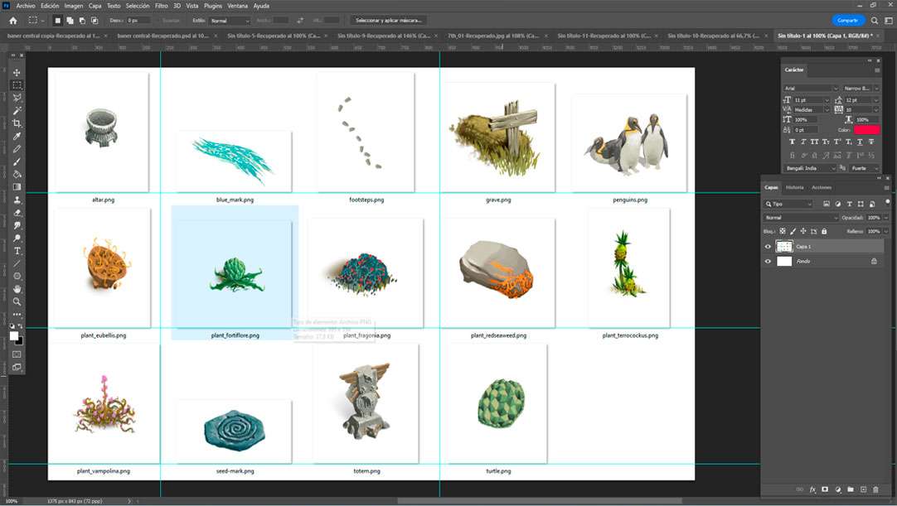This screenshot has height=506, width=897.
Task: Toggle the layer filter on/off switch
Action: 887,201
